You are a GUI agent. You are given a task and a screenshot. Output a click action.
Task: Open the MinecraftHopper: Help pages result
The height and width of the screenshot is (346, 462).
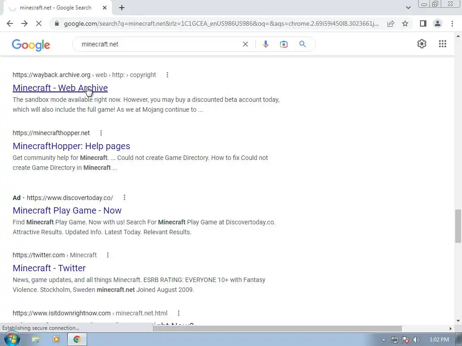(x=71, y=146)
